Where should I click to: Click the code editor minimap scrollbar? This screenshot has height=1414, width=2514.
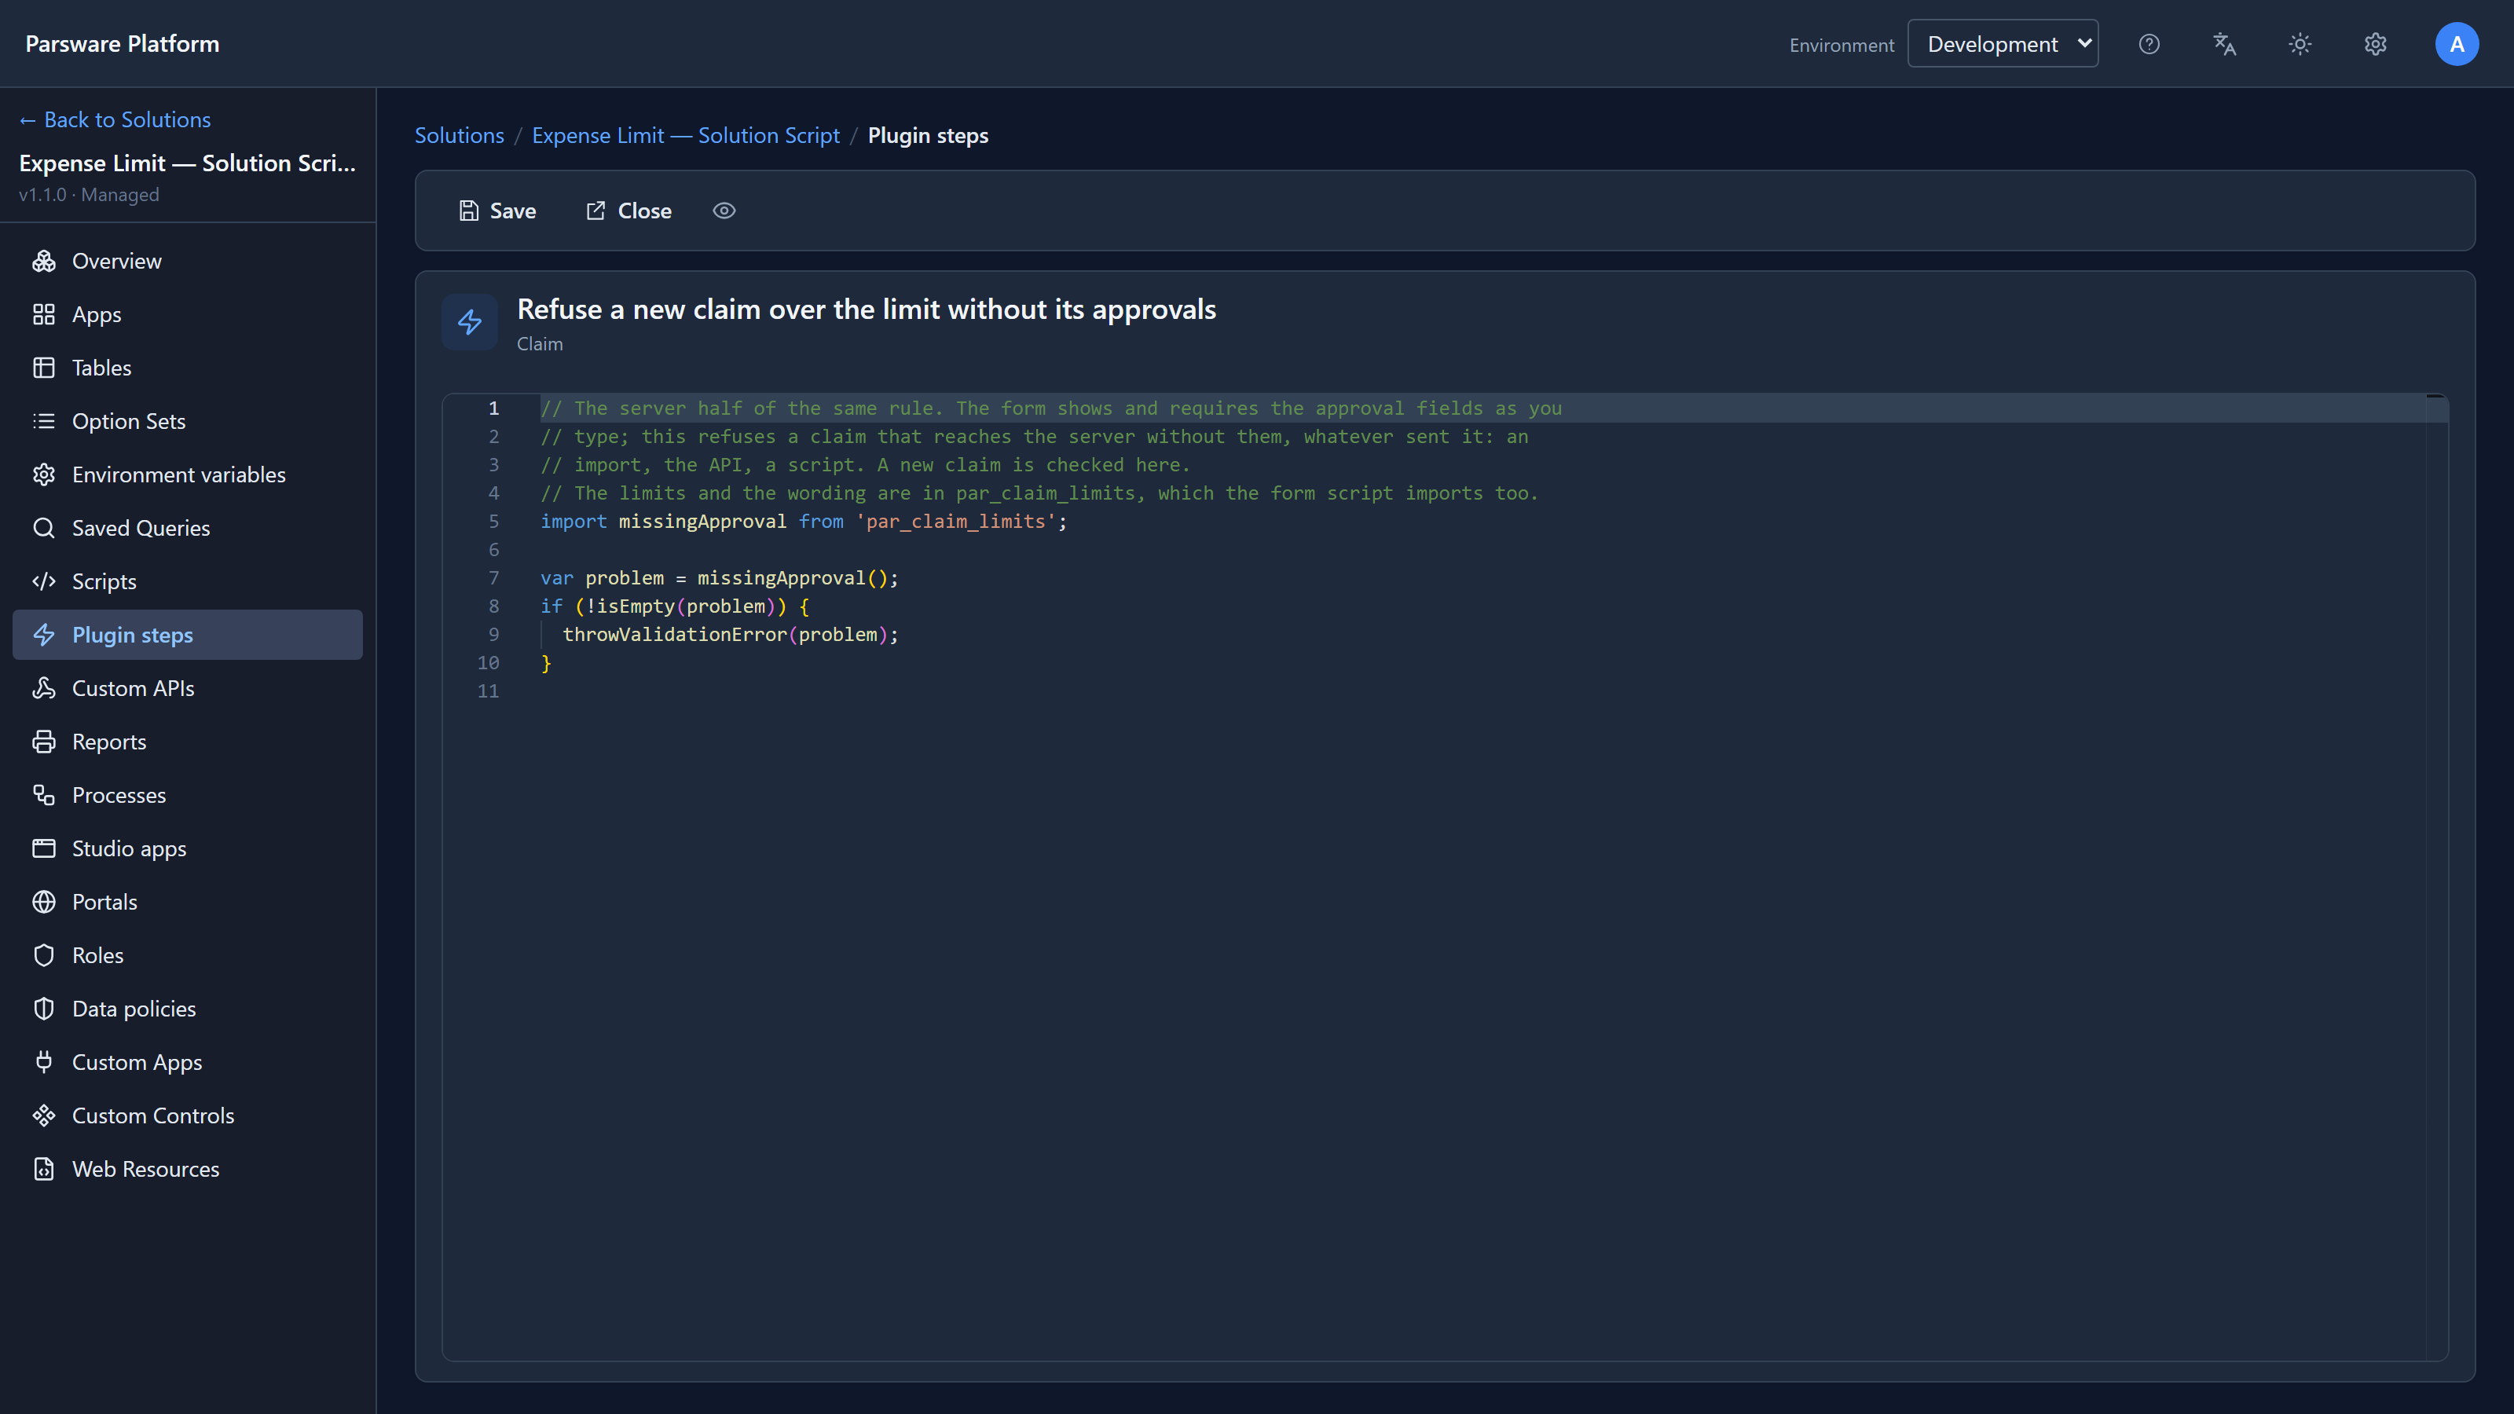(x=2436, y=877)
